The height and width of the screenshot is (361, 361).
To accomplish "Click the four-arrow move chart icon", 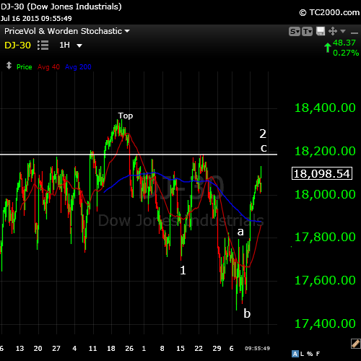I will tap(333, 31).
